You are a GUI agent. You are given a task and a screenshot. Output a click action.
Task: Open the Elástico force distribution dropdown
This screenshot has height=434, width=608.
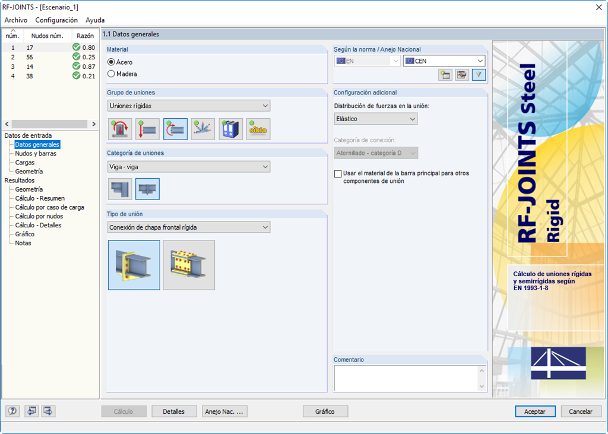[x=376, y=119]
